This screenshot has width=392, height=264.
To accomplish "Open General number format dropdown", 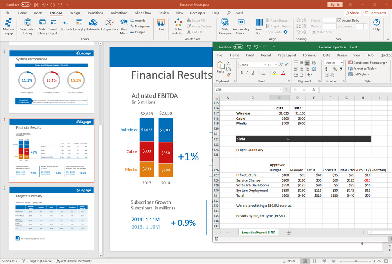I will click(342, 63).
